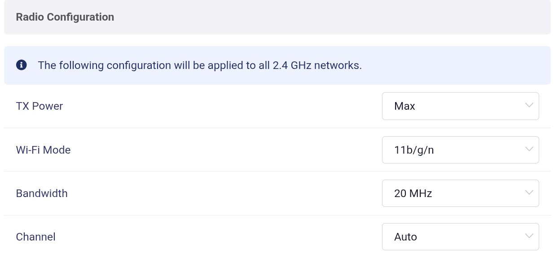558x262 pixels.
Task: Open the Channel selection dropdown
Action: [x=460, y=236]
